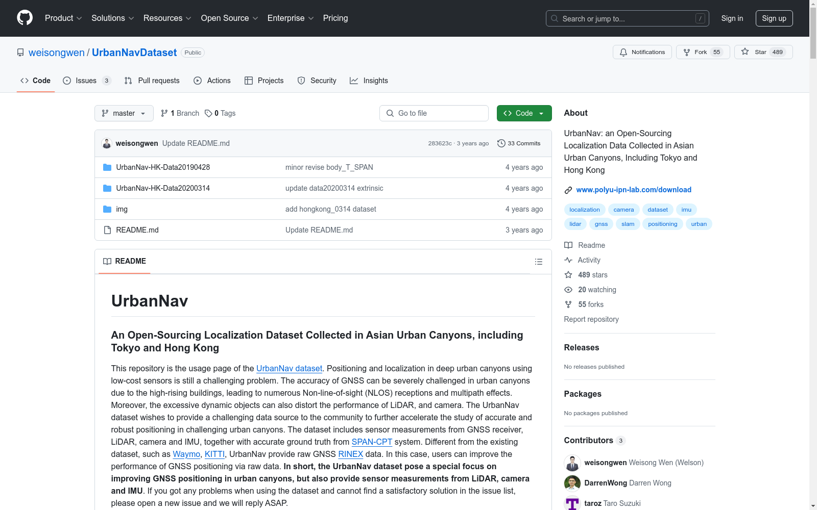
Task: Open weisongwen owner profile link
Action: [57, 53]
